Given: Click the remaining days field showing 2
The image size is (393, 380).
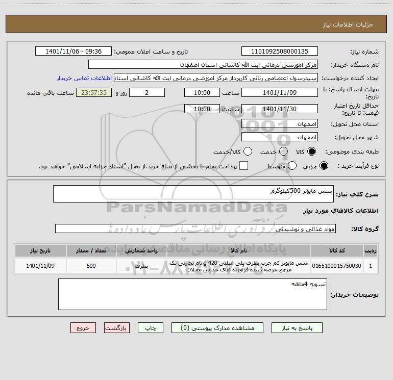Looking at the screenshot, I should click(x=147, y=92).
